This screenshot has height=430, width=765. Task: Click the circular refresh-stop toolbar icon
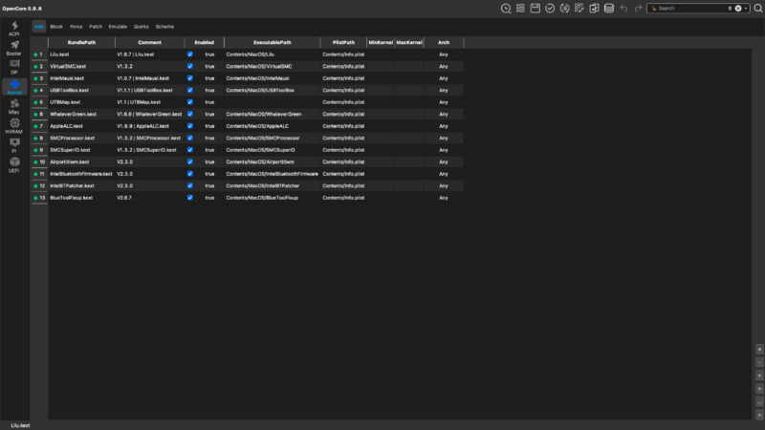pyautogui.click(x=564, y=9)
